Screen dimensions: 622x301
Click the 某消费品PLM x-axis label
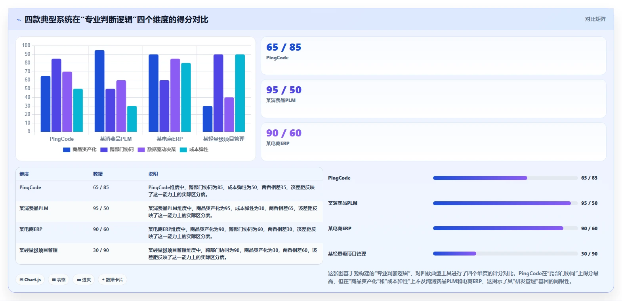pyautogui.click(x=116, y=139)
